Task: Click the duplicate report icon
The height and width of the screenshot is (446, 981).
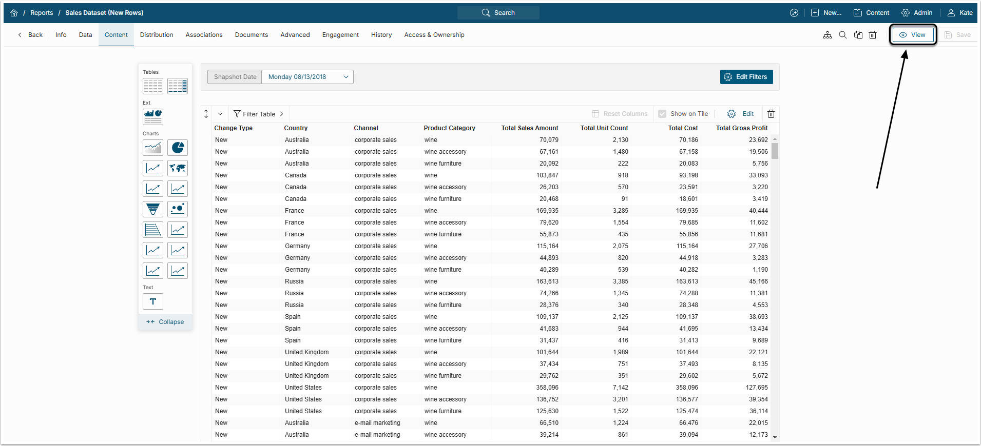Action: pyautogui.click(x=858, y=35)
